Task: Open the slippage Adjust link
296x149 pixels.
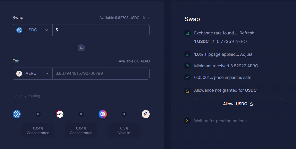Action: pos(246,54)
